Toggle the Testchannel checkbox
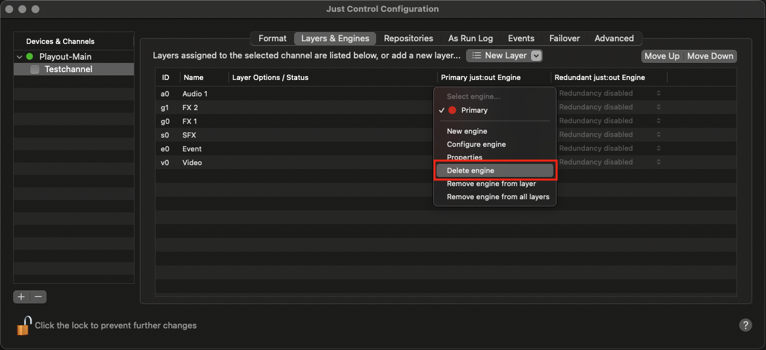 tap(35, 69)
